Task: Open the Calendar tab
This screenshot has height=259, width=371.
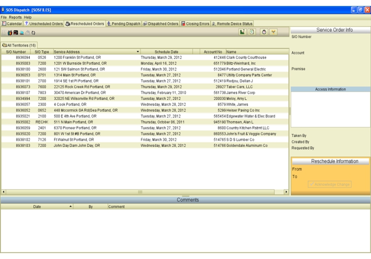Action: point(12,24)
